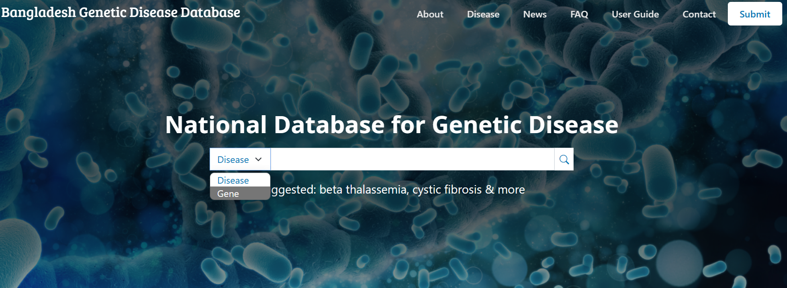Click the suggested term beta thalassemia
The height and width of the screenshot is (288, 787).
(x=363, y=190)
